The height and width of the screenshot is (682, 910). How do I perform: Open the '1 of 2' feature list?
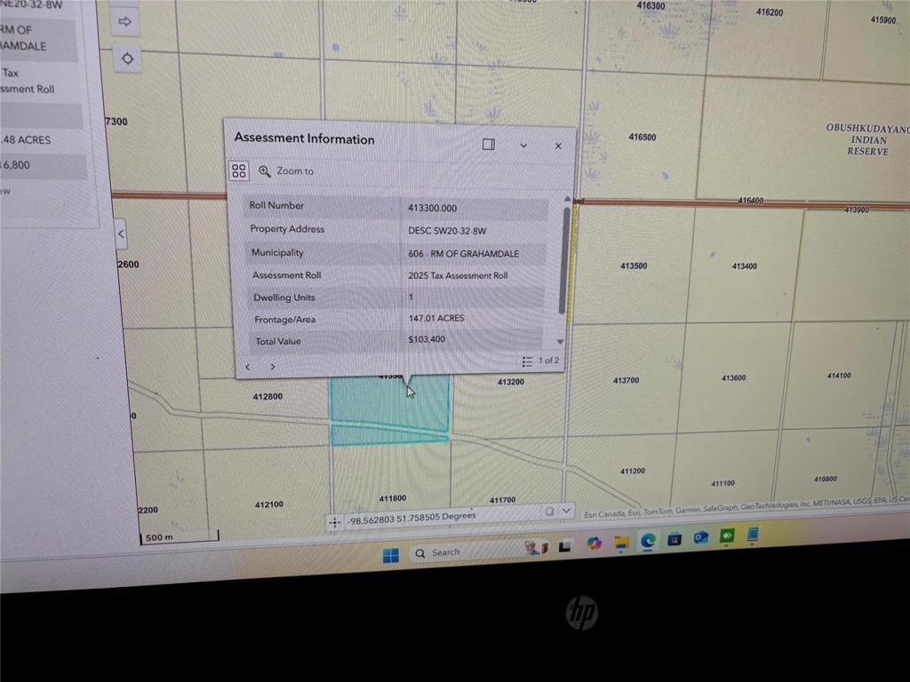(541, 361)
